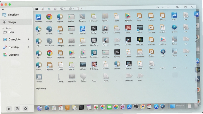Click the black square toolbar icon
Image resolution: width=203 pixels, height=114 pixels.
[x=37, y=9]
